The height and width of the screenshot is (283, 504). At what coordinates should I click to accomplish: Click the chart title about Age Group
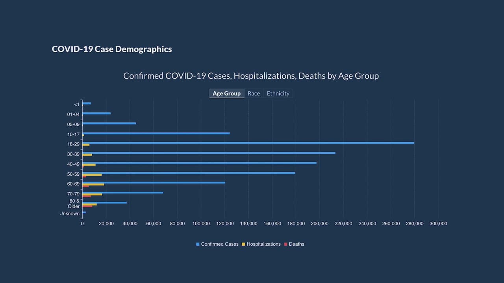point(251,76)
